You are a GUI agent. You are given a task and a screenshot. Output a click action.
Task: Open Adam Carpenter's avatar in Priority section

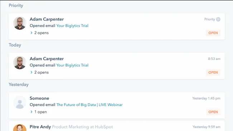click(x=20, y=23)
